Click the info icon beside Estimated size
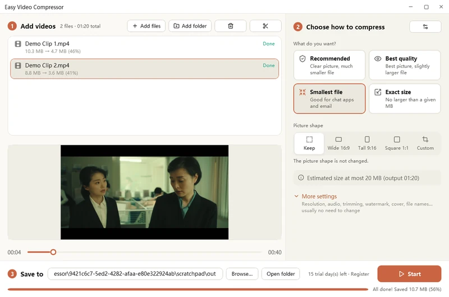The width and height of the screenshot is (449, 297). [x=301, y=177]
